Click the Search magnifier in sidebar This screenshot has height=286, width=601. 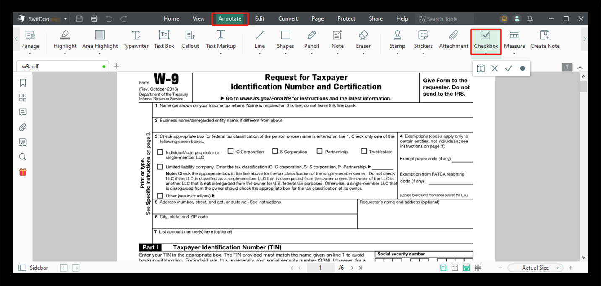click(x=23, y=157)
